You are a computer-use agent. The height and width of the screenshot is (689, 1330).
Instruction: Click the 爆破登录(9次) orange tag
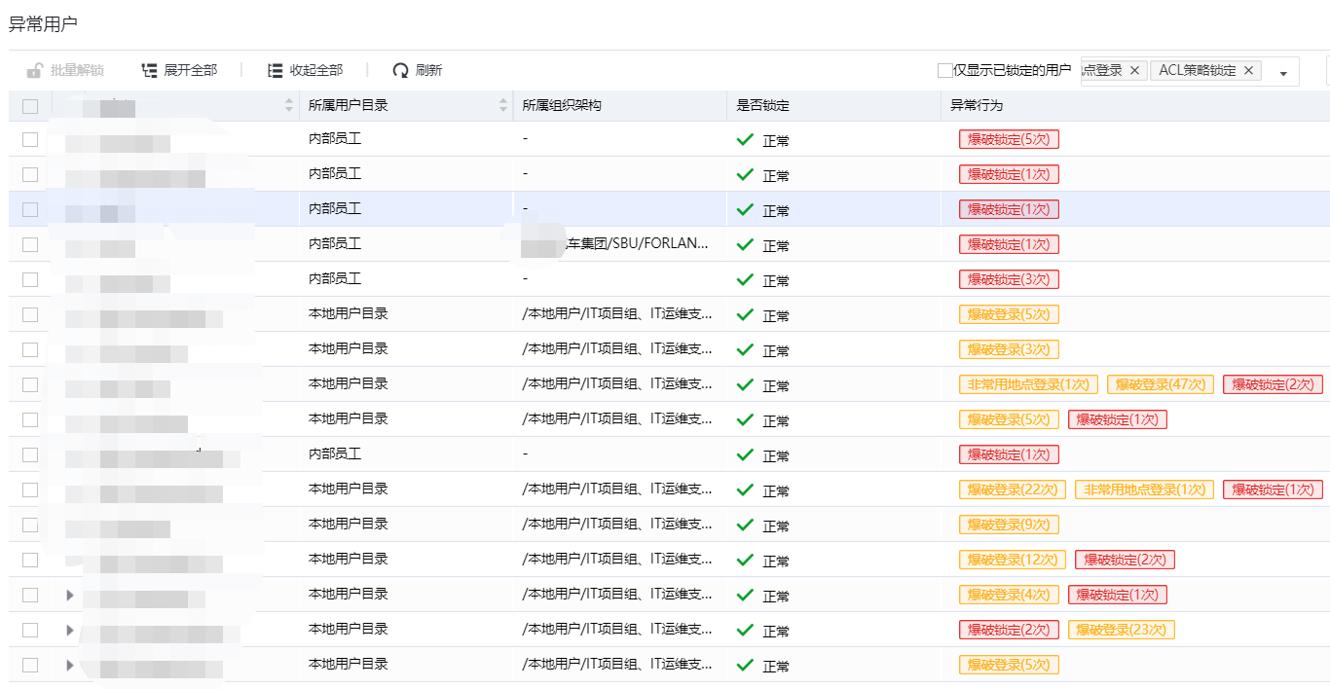pos(1008,525)
